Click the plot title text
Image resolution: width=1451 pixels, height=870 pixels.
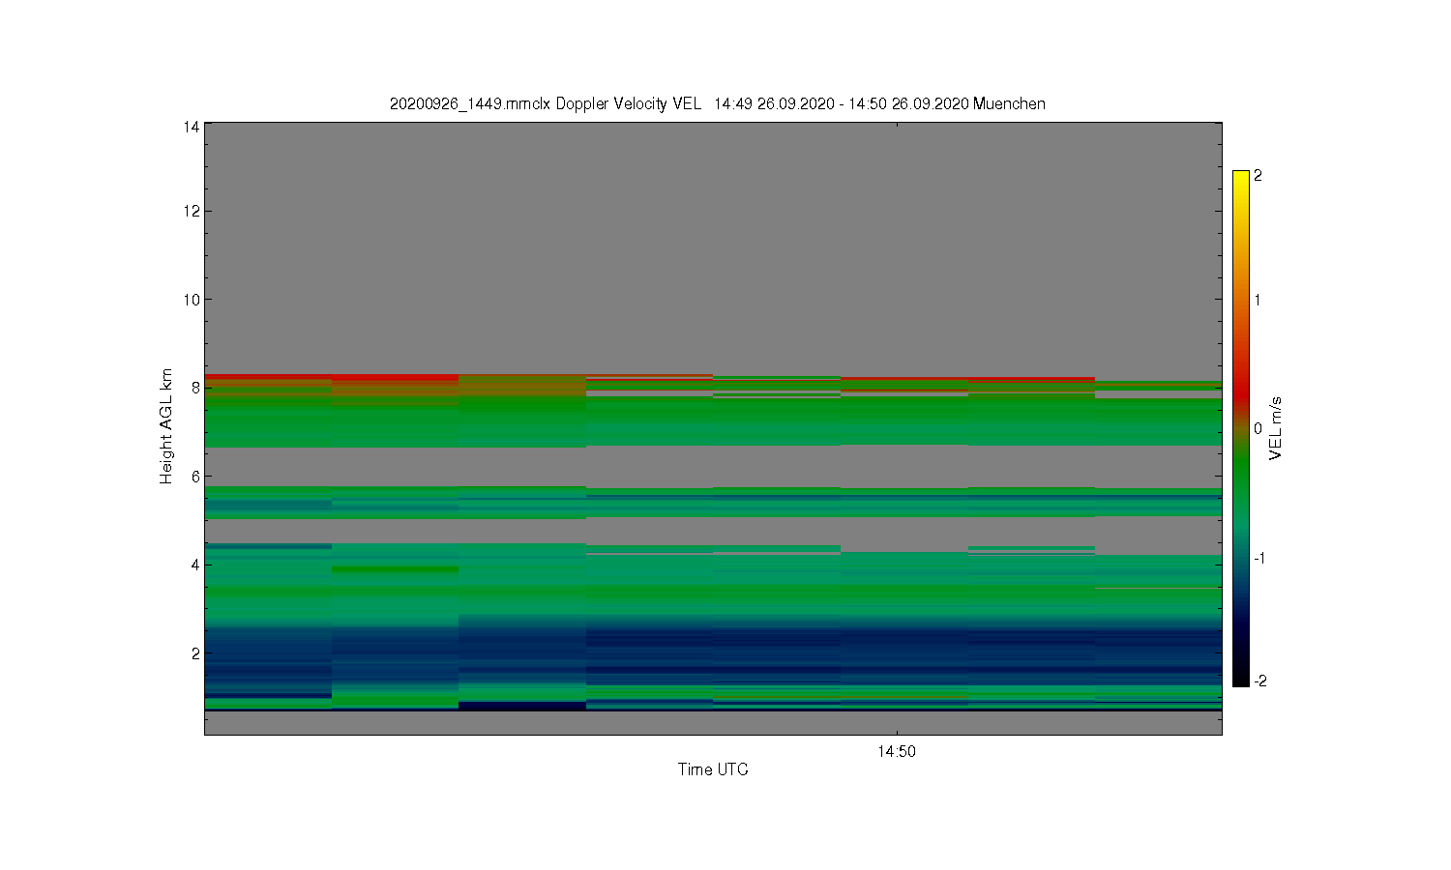(x=717, y=103)
